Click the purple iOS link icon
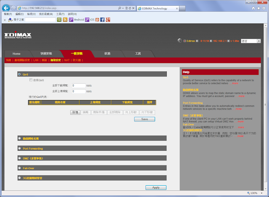 (87, 20)
